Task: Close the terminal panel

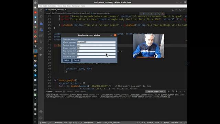Action: [184, 91]
